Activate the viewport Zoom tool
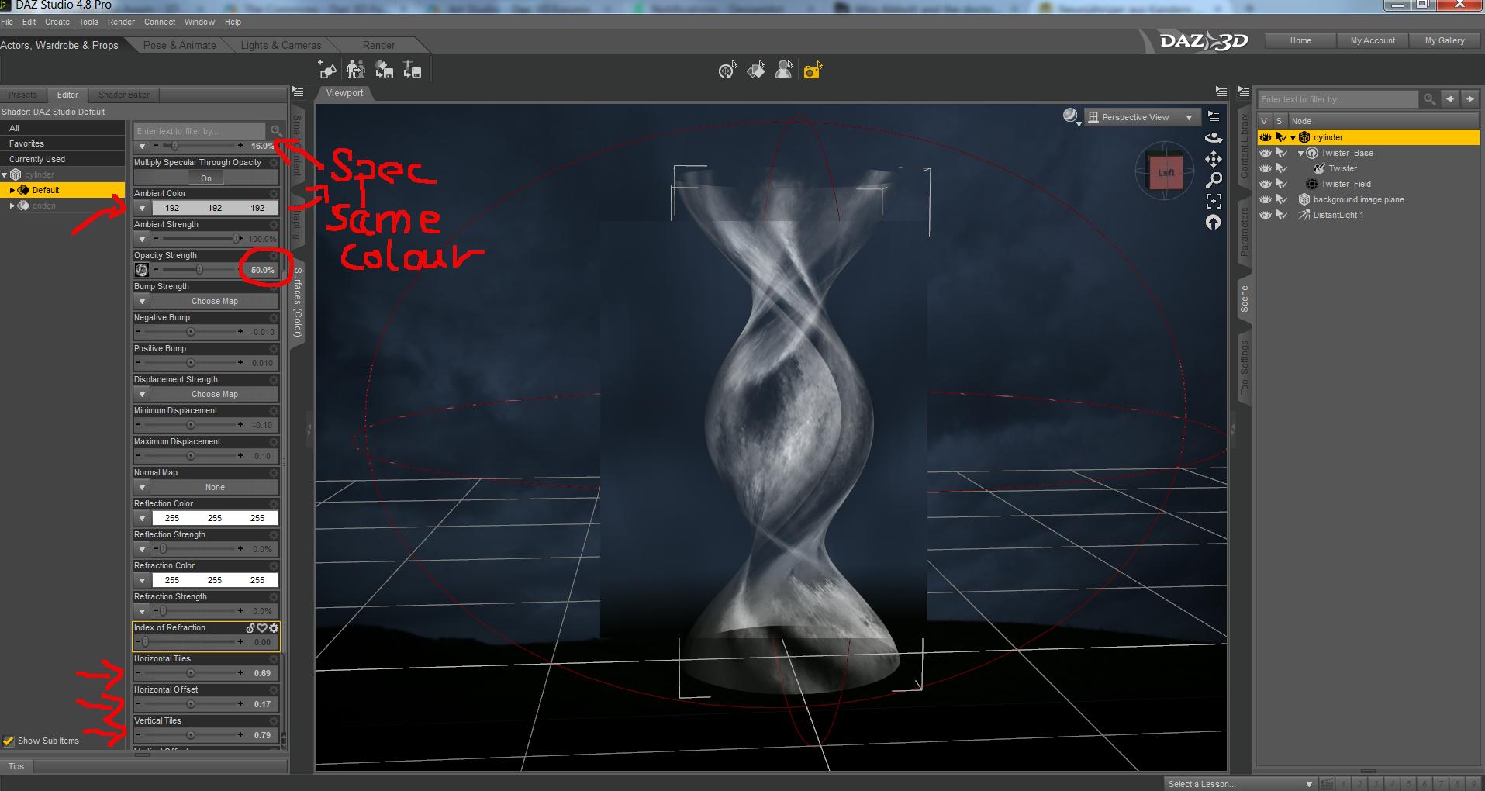1485x791 pixels. [1214, 179]
